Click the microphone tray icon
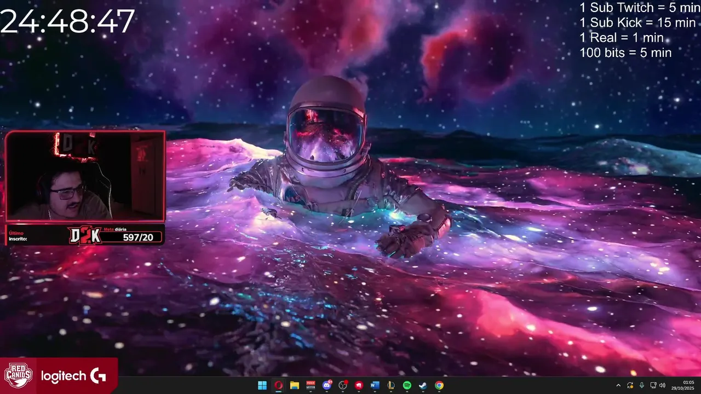The height and width of the screenshot is (394, 701). click(x=642, y=385)
